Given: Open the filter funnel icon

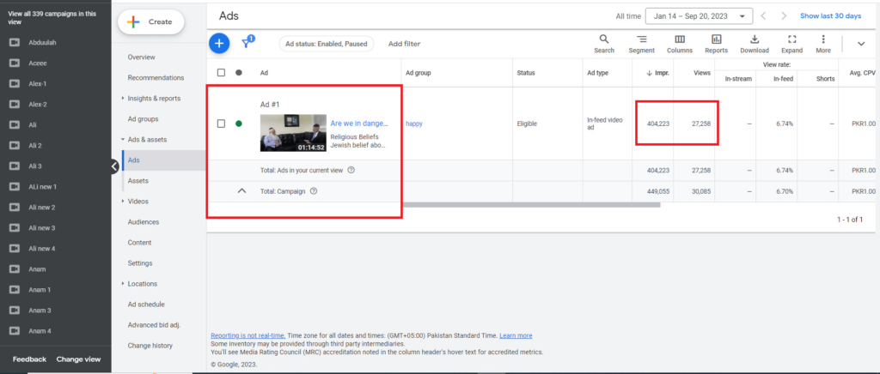Looking at the screenshot, I should (248, 42).
